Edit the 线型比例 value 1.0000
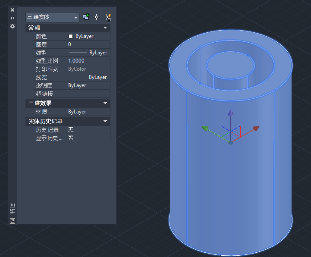The height and width of the screenshot is (257, 311). coord(89,61)
